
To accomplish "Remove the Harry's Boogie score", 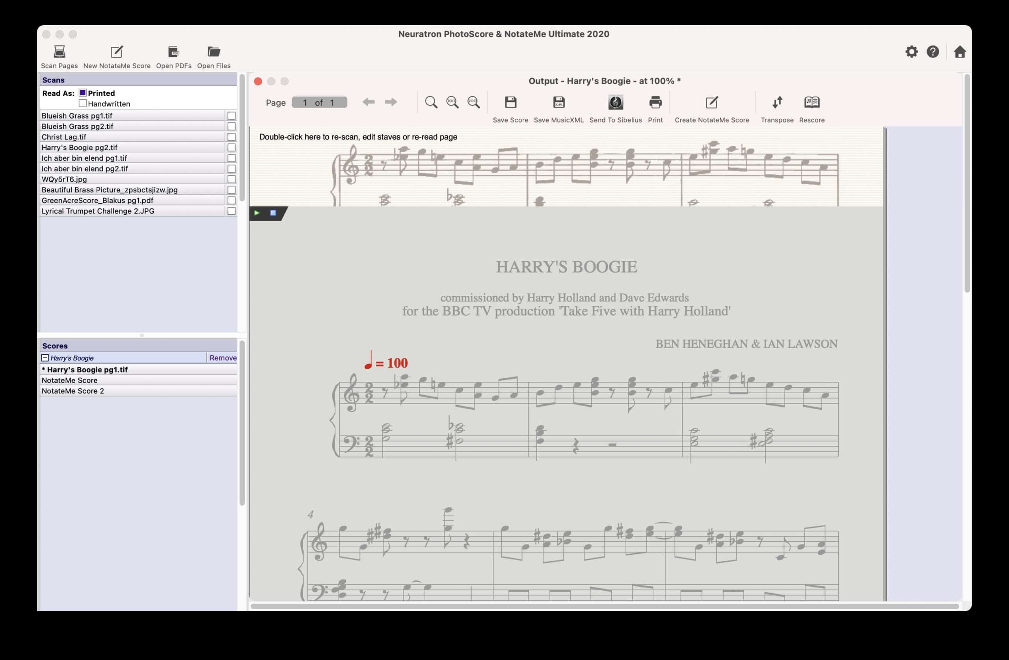I will pos(223,358).
